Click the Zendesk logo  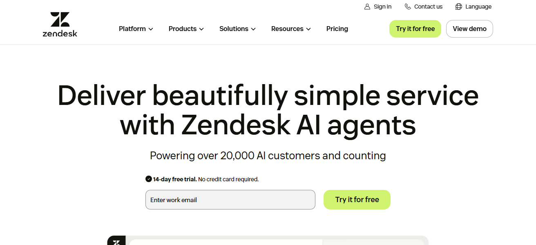coord(60,24)
